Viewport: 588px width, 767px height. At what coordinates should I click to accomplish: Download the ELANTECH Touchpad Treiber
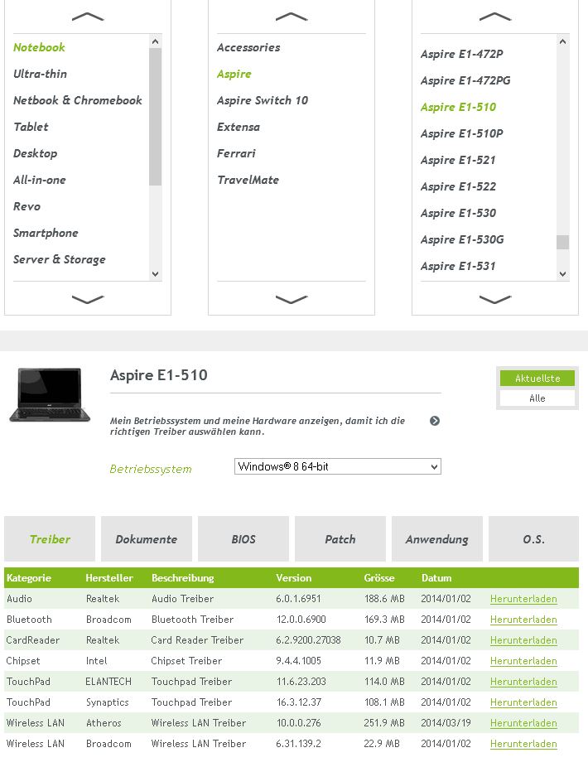pos(523,682)
